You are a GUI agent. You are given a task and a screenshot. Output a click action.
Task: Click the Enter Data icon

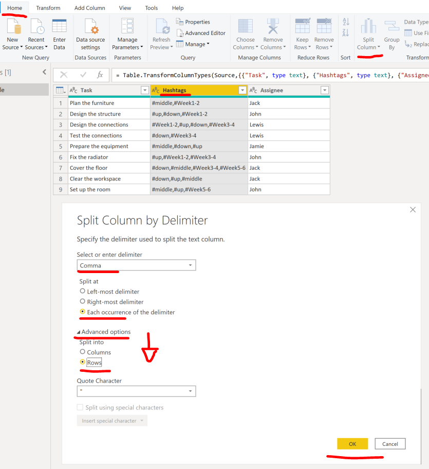pyautogui.click(x=59, y=26)
